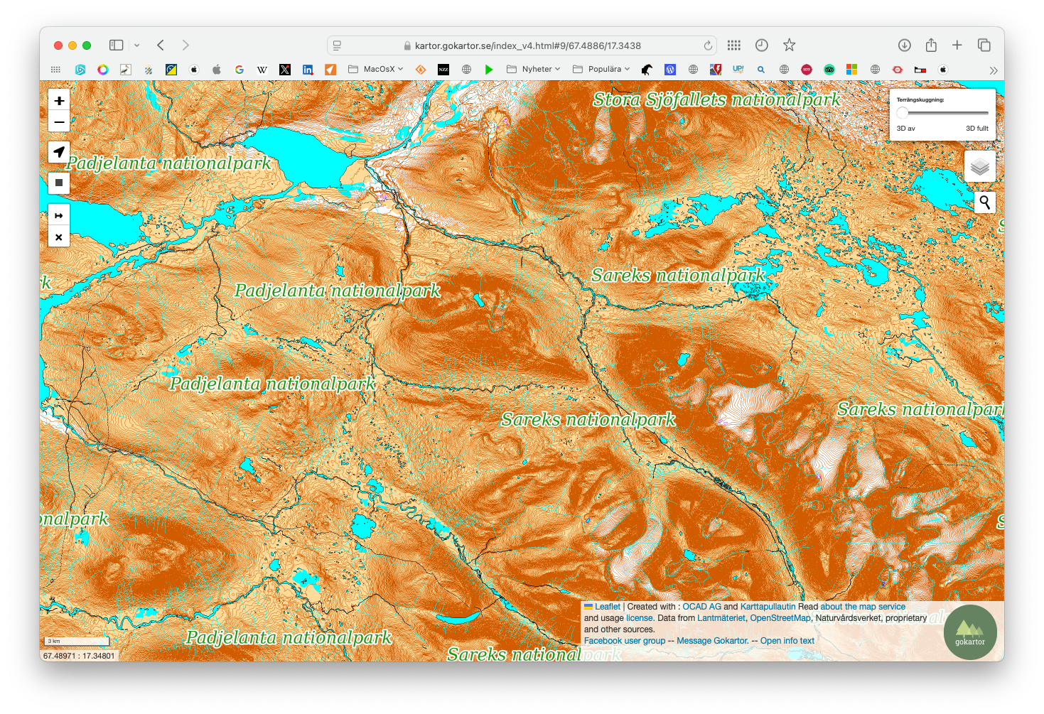Viewport: 1044px width, 714px height.
Task: Open the MacOsX bookmarks folder
Action: [375, 70]
